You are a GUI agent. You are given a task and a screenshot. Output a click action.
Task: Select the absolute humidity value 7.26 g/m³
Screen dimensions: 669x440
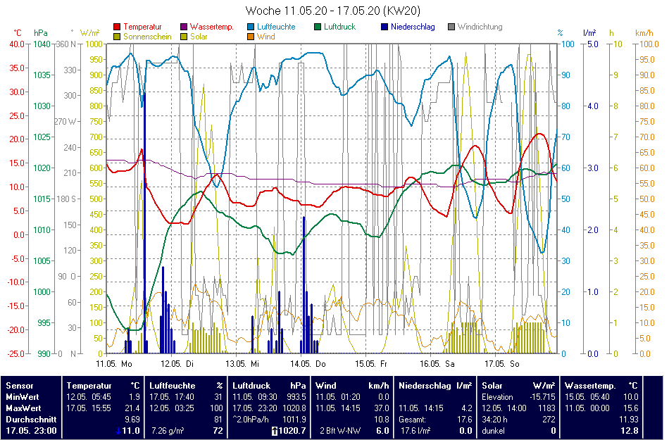[x=168, y=431]
